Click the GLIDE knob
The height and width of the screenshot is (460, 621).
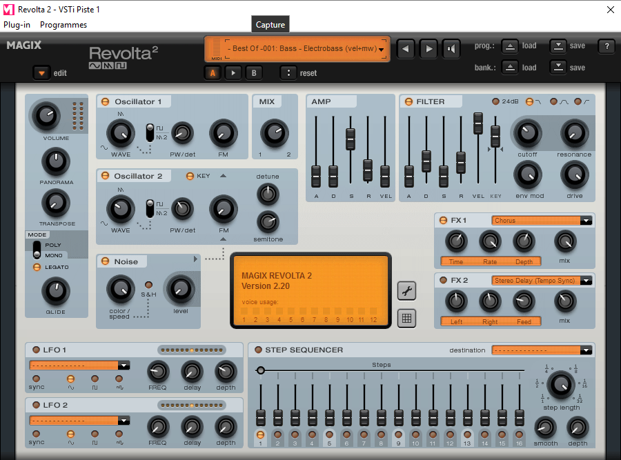pos(56,291)
